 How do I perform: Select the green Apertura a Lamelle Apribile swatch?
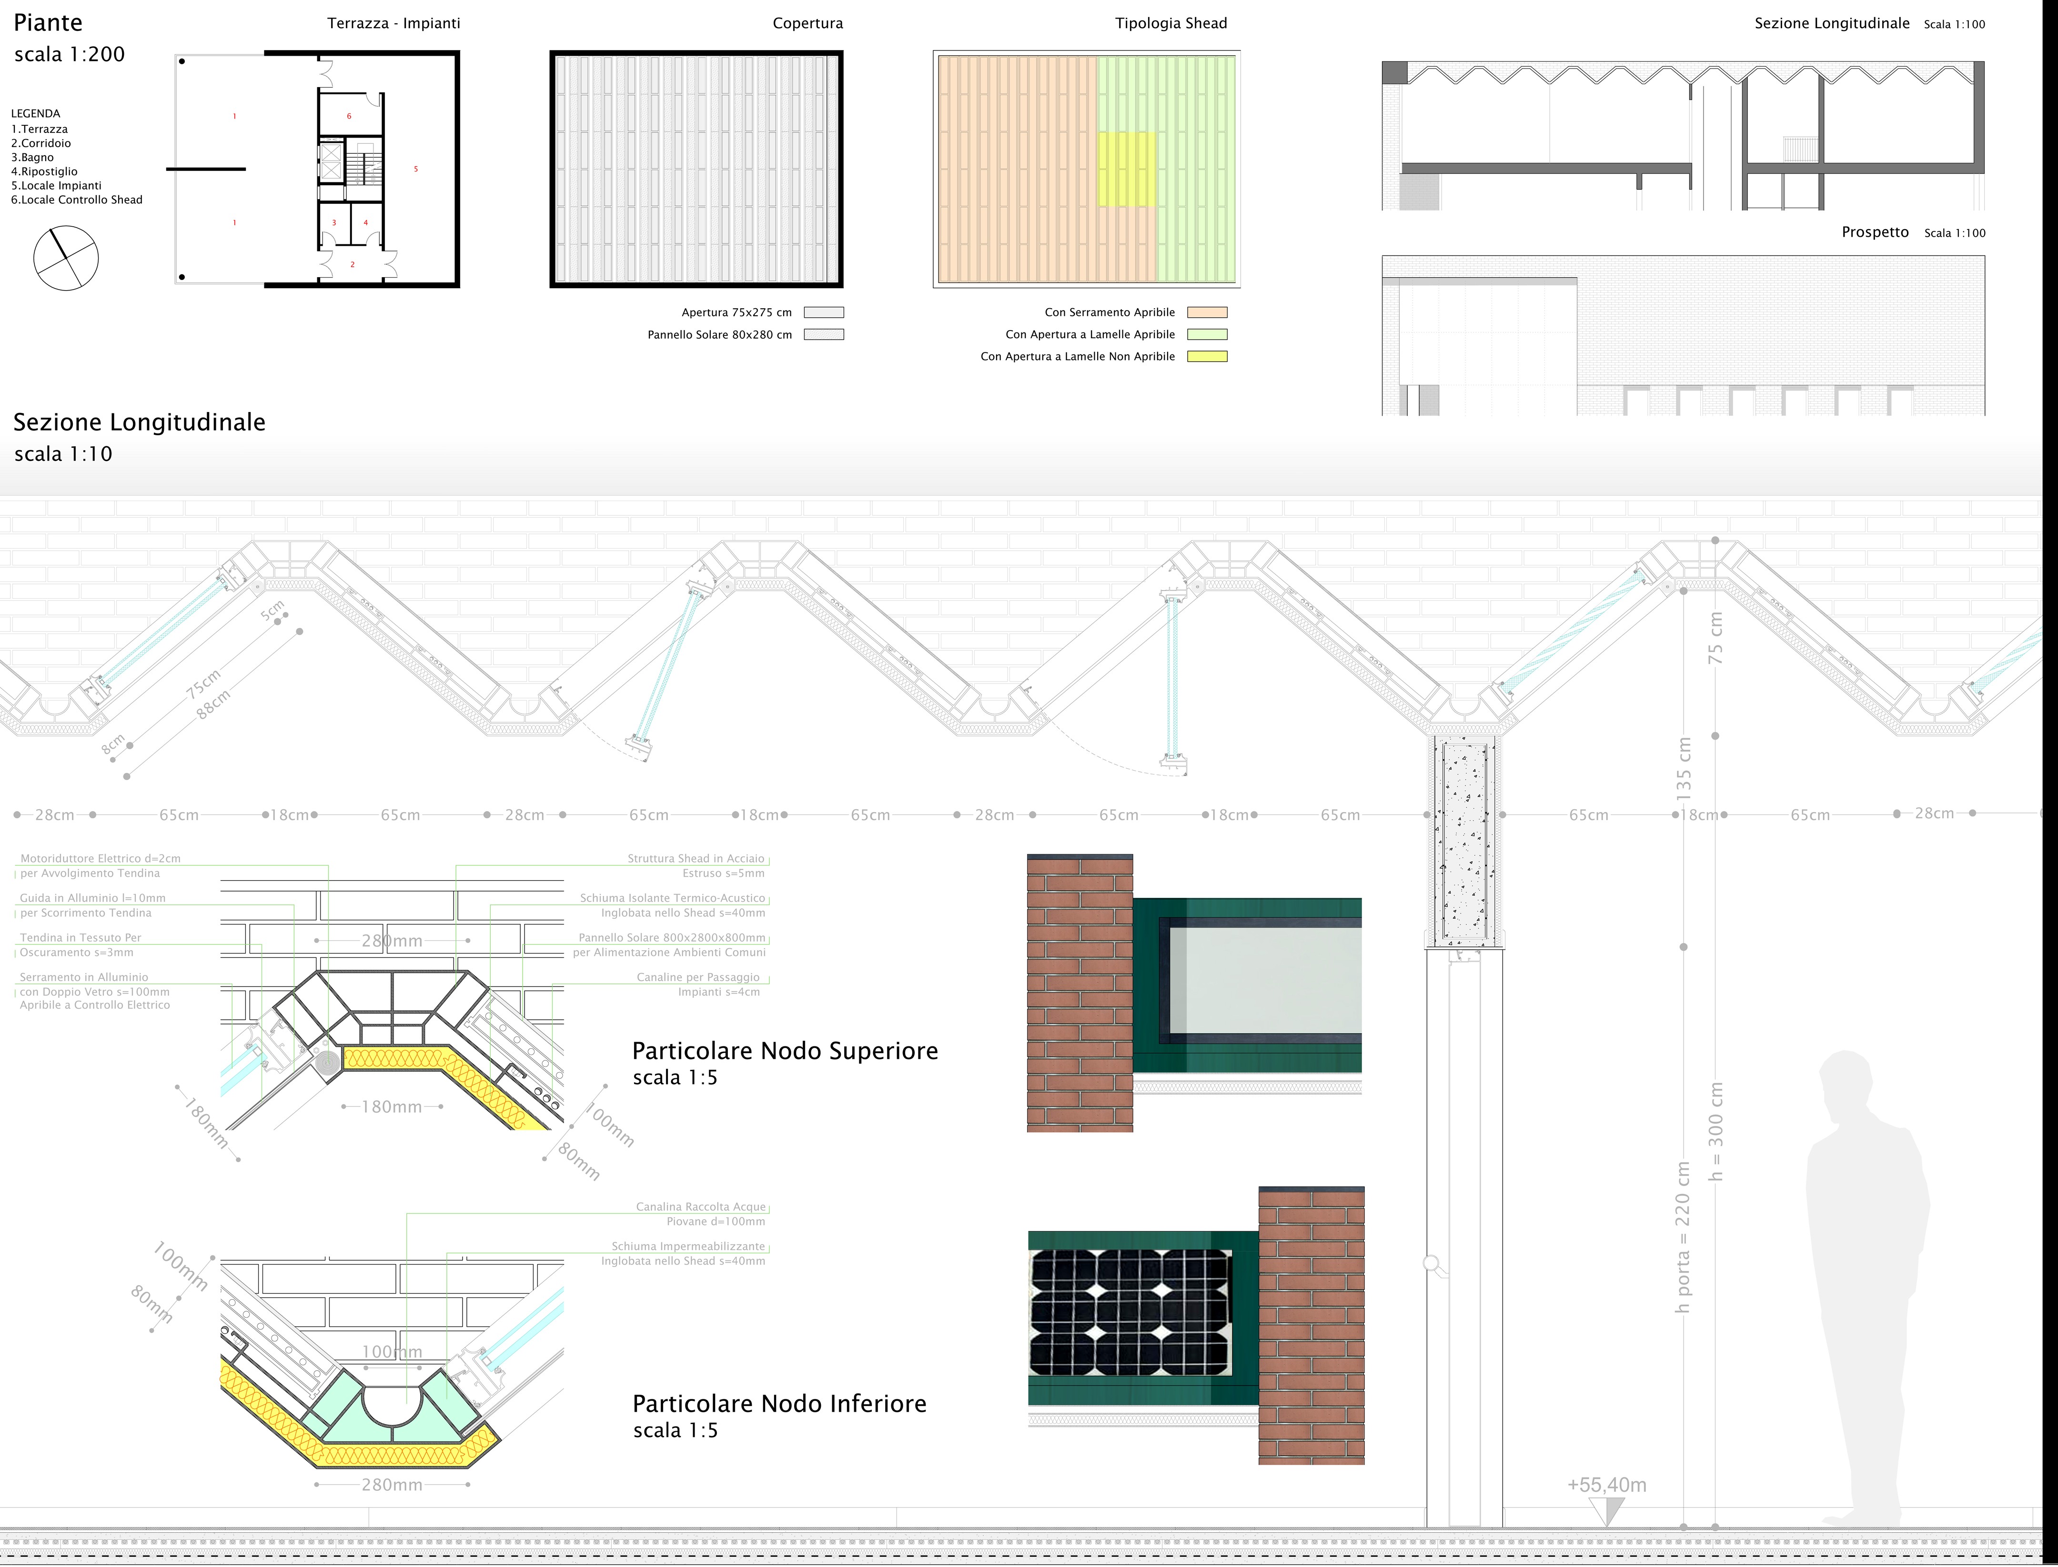[1206, 334]
